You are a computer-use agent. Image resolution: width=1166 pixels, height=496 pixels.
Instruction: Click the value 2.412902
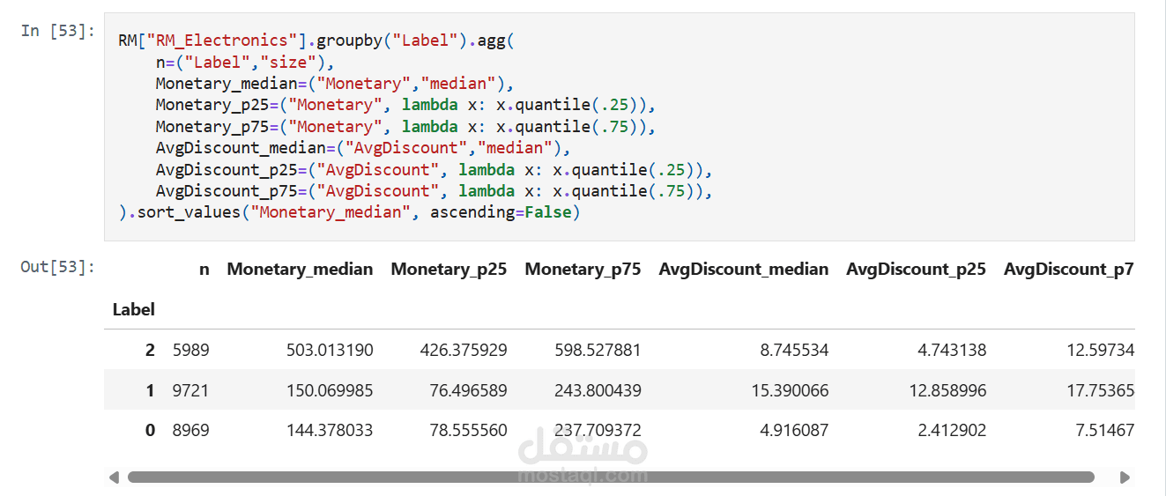pos(951,431)
